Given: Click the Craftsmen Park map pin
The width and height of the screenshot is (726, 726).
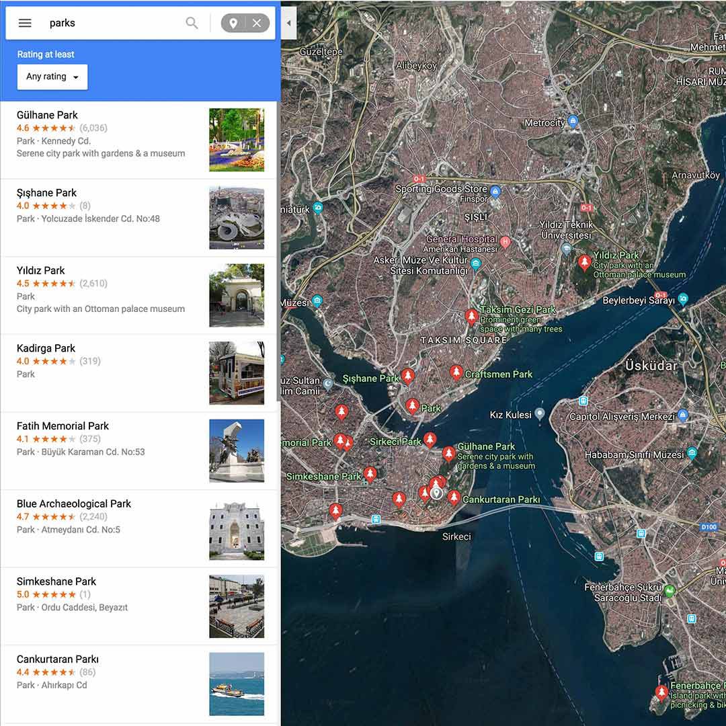Looking at the screenshot, I should tap(456, 372).
